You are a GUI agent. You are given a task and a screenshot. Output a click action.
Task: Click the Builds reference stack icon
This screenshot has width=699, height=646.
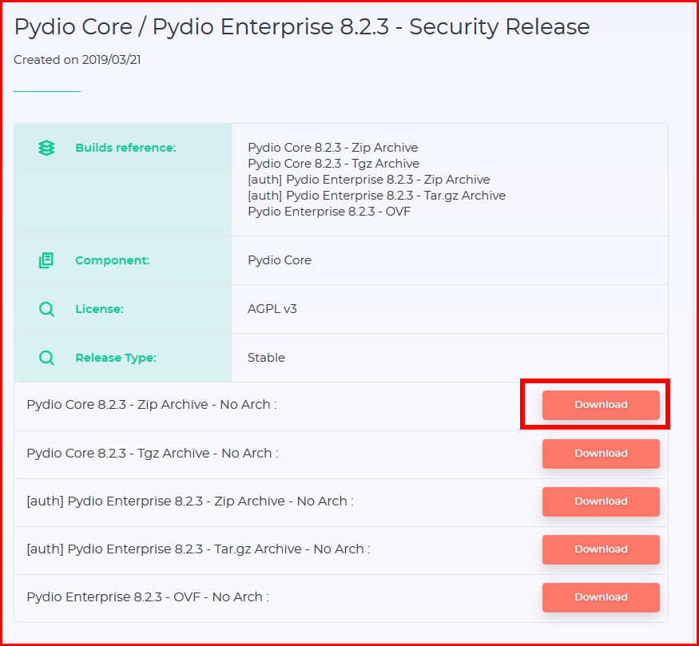tap(46, 148)
